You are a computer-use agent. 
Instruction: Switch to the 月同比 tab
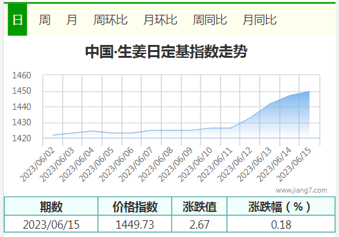[x=260, y=20]
